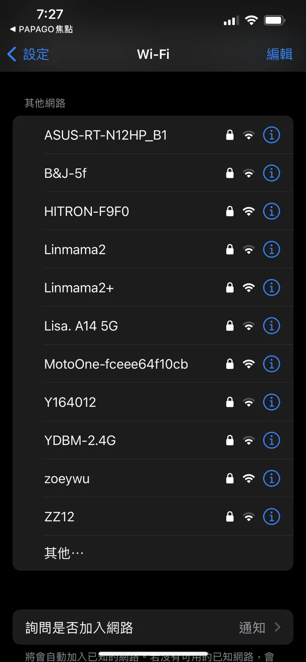Viewport: 306px width, 662px height.
Task: Tap the lock icon on zoeywu row
Action: pyautogui.click(x=230, y=478)
